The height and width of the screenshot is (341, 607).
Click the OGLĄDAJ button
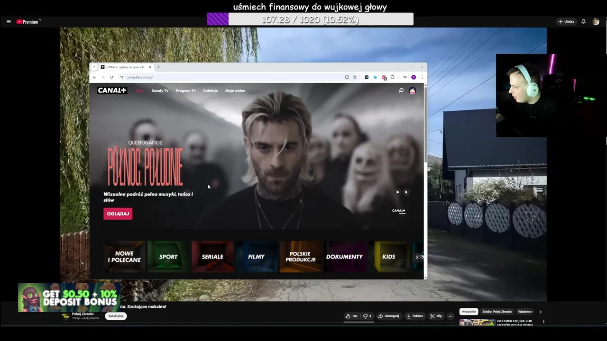tap(118, 214)
